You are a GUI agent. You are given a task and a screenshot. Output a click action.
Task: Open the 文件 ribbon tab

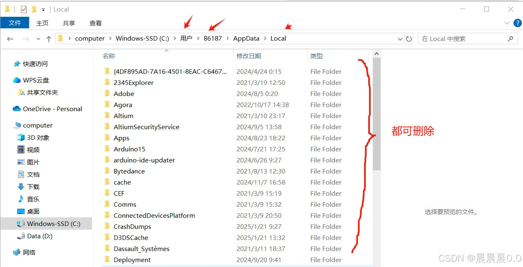coord(15,23)
